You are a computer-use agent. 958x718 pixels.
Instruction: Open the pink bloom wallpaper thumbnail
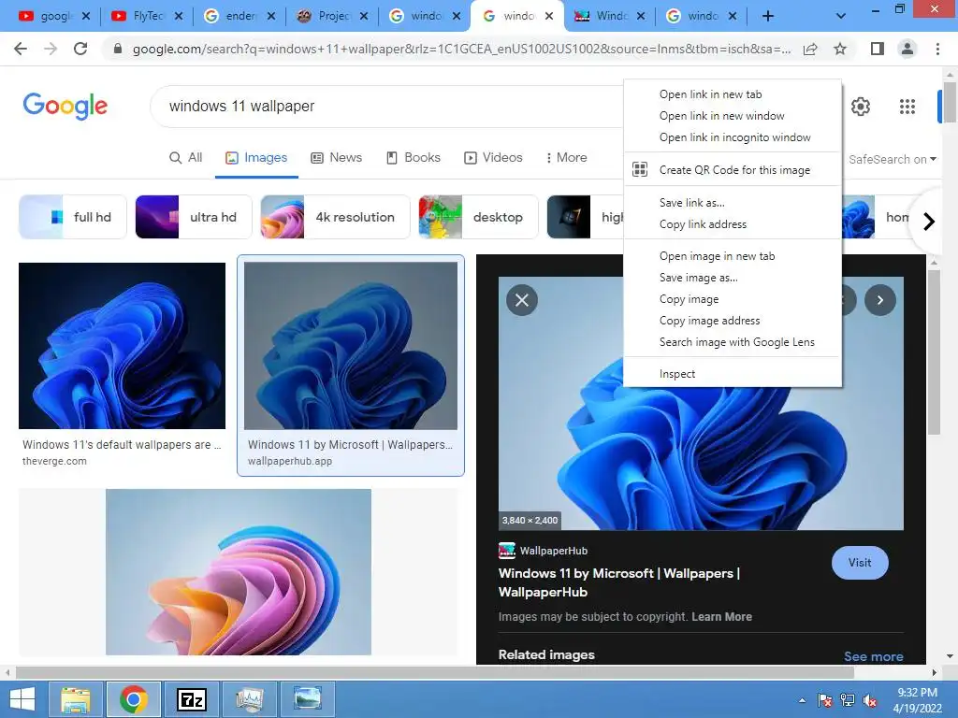239,572
